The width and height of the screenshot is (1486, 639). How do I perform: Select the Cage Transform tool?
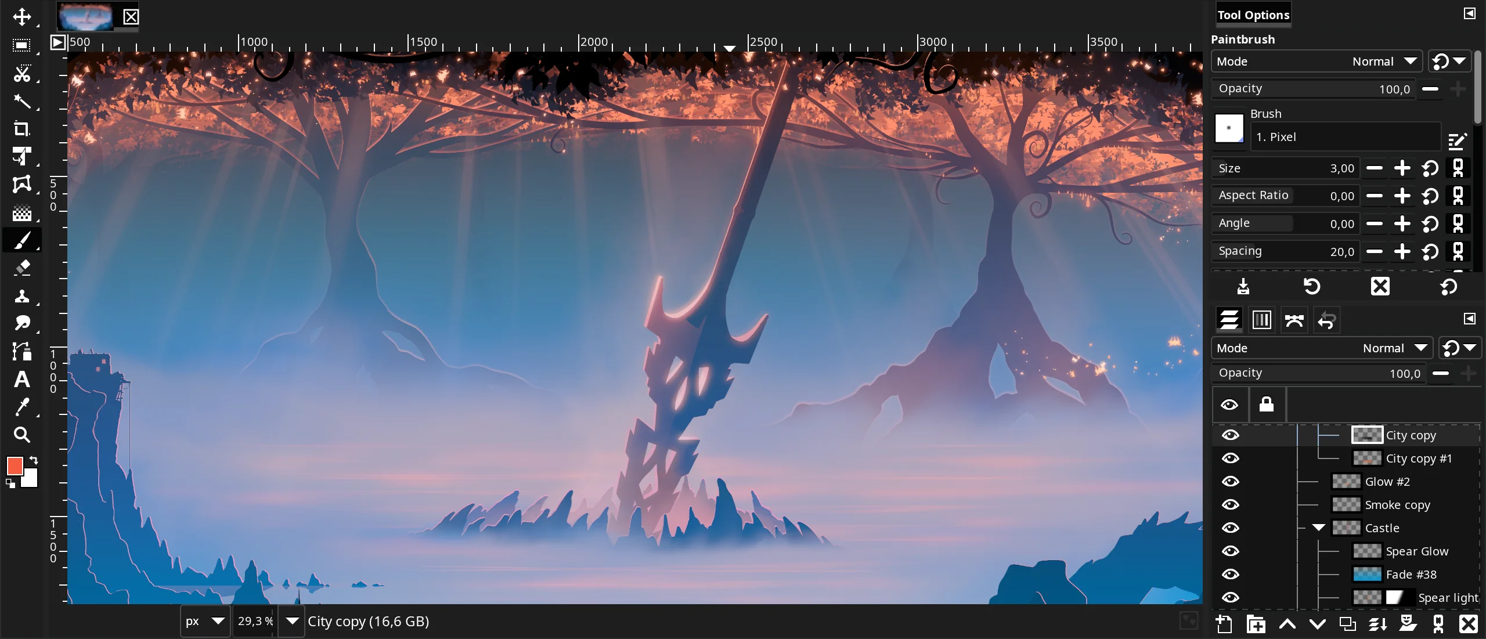[22, 185]
